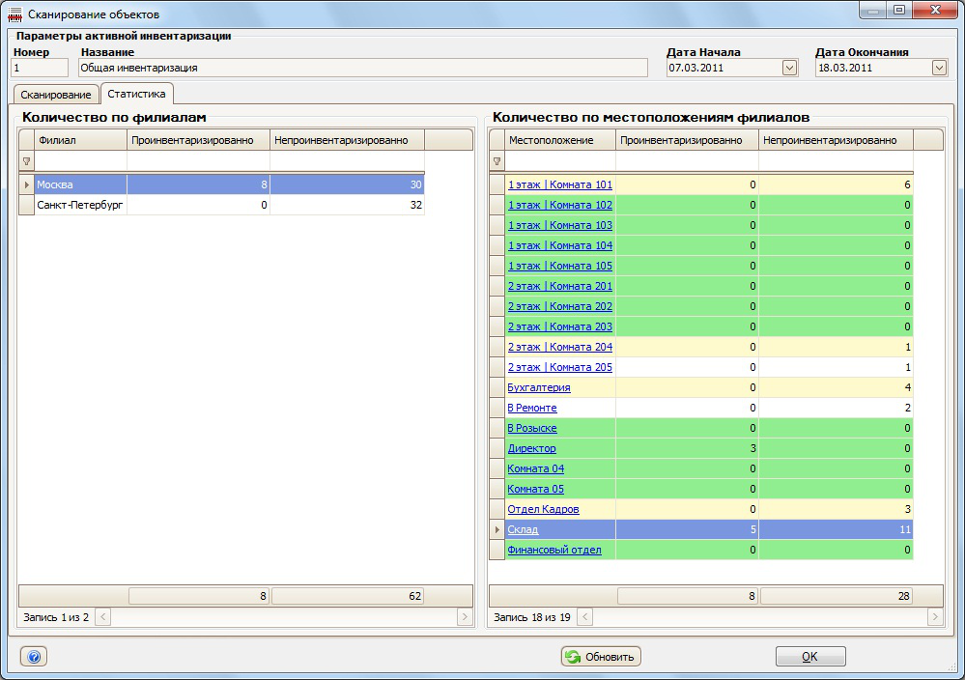965x680 pixels.
Task: Click row indicator arrow beside Москва
Action: (x=27, y=184)
